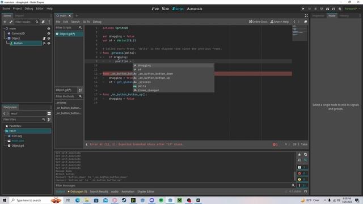Click the Clear Output broom icon
This screenshot has width=363, height=204.
click(x=299, y=154)
